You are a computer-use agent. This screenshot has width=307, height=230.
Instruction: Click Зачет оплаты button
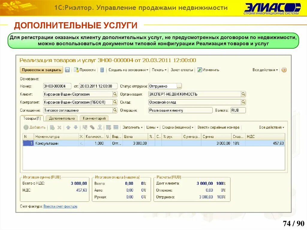pos(182,70)
